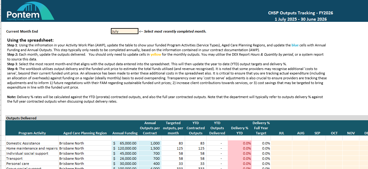The image size is (368, 169).
Task: Select Transport's $26,000.00 Annual Funding cell
Action: click(125, 159)
